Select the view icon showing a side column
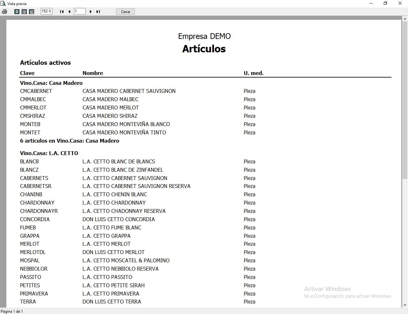The width and height of the screenshot is (408, 314). 32,11
